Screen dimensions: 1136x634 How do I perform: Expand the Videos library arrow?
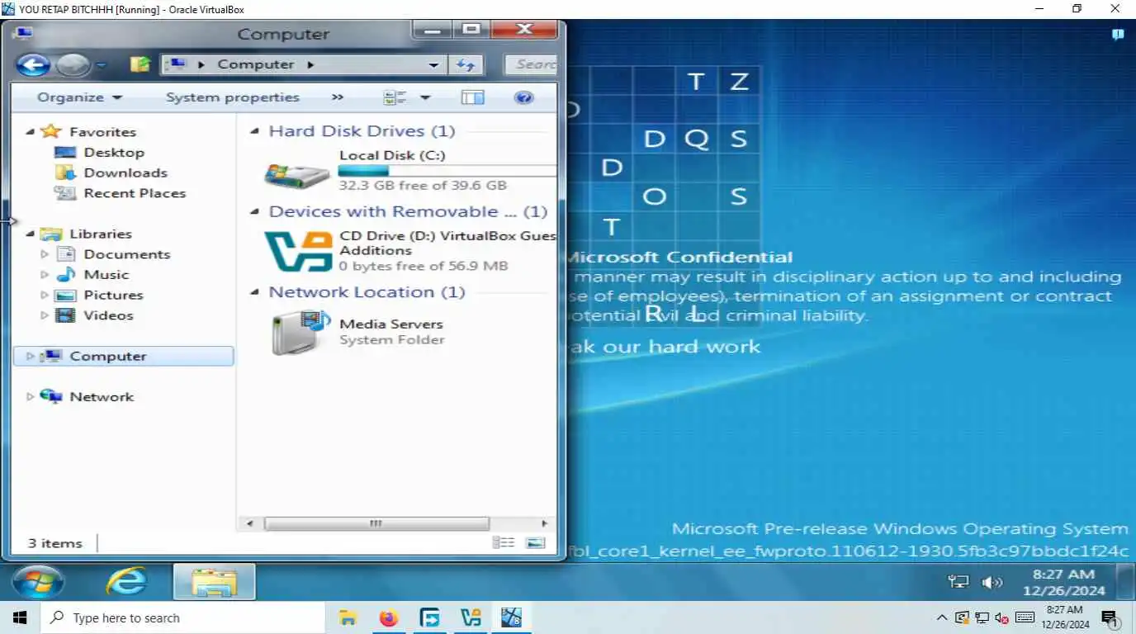click(45, 315)
